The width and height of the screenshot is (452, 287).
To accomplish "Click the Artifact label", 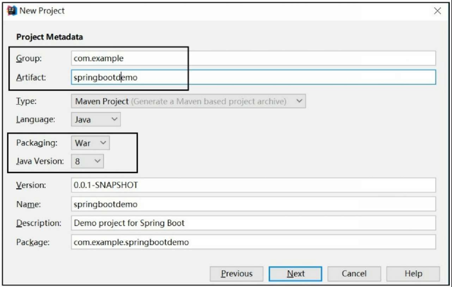I will click(31, 77).
